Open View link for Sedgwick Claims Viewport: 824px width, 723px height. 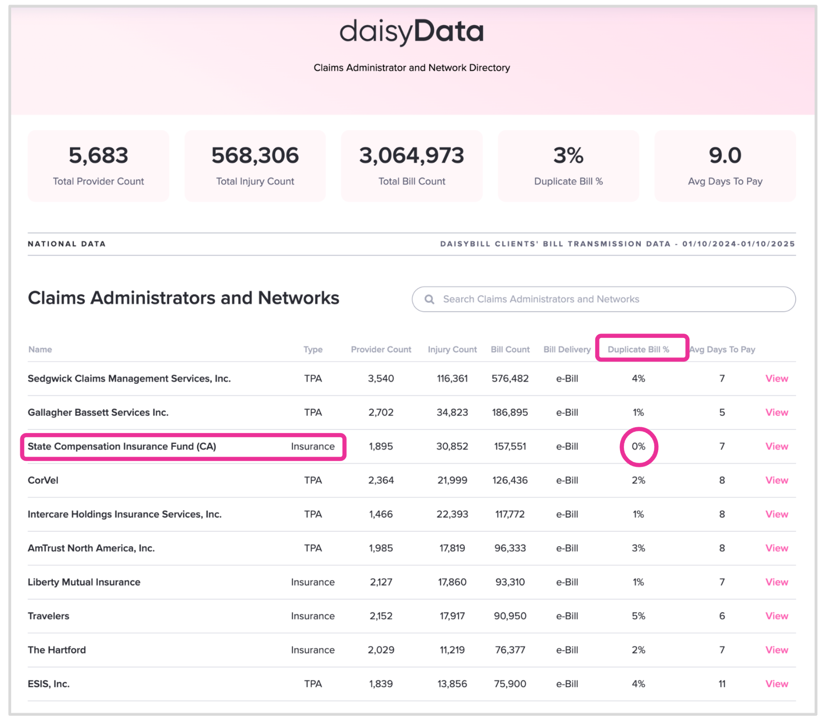[777, 378]
